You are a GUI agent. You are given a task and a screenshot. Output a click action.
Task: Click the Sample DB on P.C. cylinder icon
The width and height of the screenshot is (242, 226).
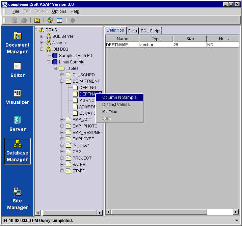pos(55,56)
